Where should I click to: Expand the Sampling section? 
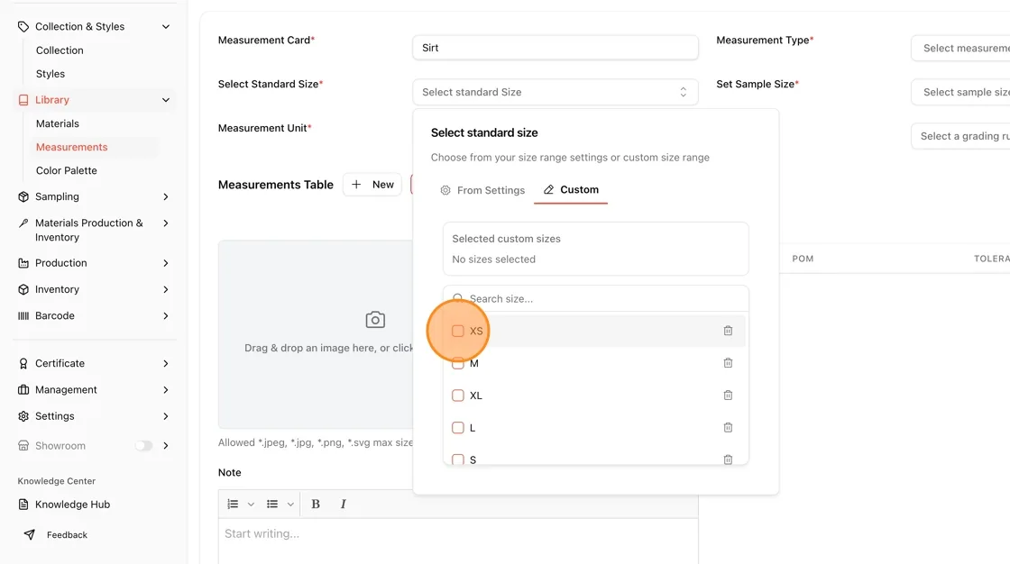(x=166, y=196)
